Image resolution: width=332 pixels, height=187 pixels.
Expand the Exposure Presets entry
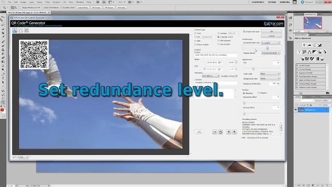pos(297,73)
